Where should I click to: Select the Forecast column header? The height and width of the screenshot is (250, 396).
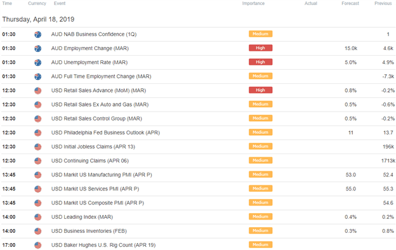[x=350, y=3]
